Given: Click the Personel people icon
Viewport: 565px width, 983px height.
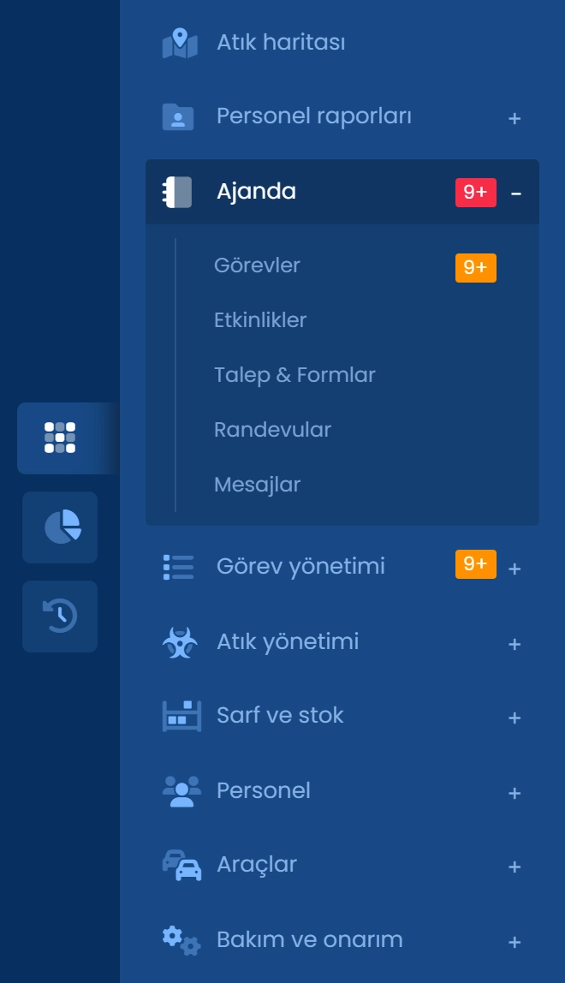Looking at the screenshot, I should point(179,790).
